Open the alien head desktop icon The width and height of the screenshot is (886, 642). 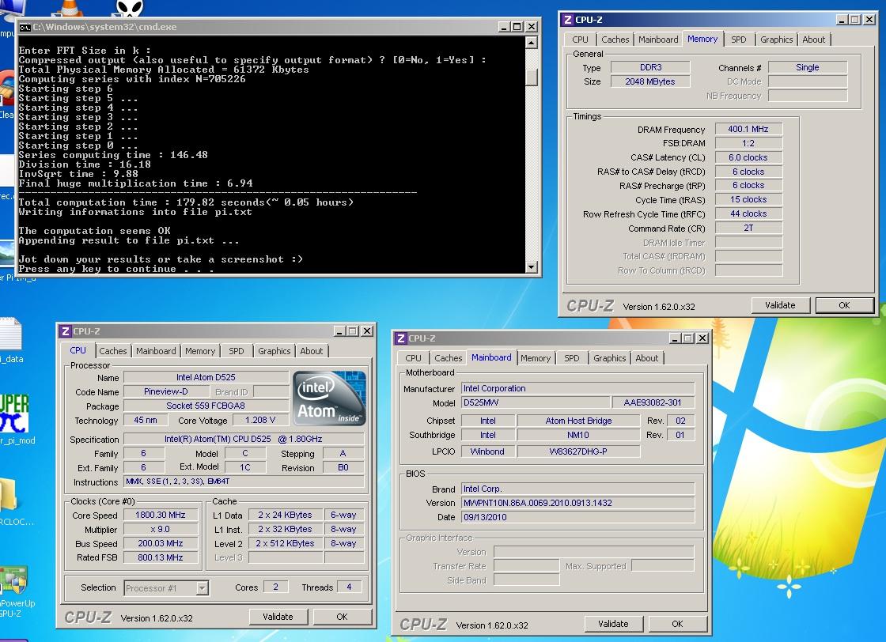(x=130, y=8)
